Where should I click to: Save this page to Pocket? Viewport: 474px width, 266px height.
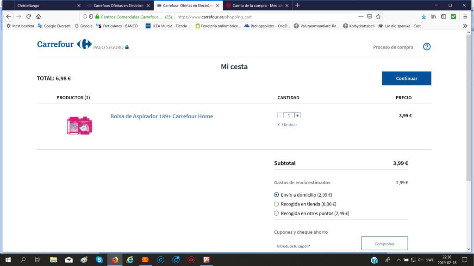[369, 17]
